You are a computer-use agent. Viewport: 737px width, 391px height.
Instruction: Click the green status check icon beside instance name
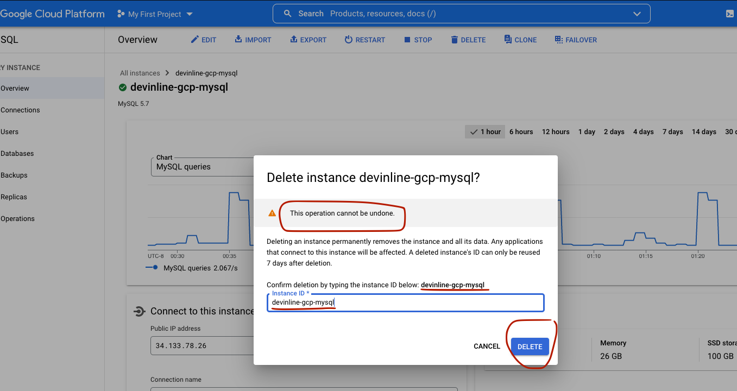coord(123,87)
